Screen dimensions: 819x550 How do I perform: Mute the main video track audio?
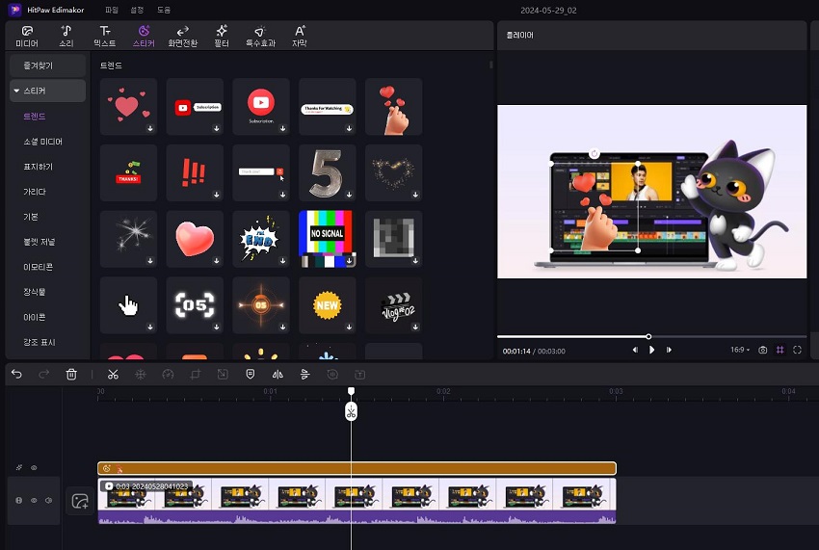(x=48, y=501)
